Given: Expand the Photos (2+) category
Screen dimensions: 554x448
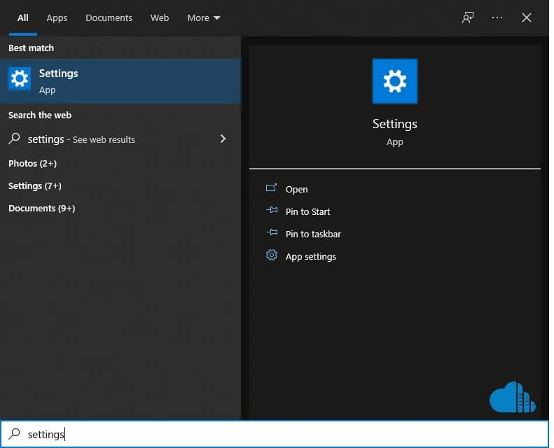Looking at the screenshot, I should click(x=32, y=164).
